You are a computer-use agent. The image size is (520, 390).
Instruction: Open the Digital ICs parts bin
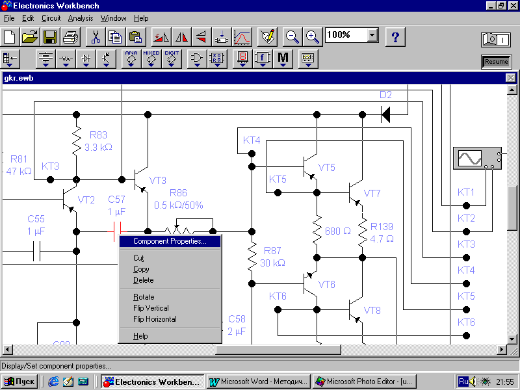click(172, 59)
